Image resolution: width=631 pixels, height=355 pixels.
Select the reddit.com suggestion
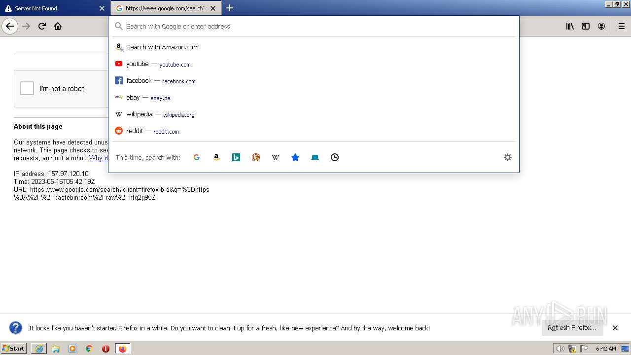(x=314, y=131)
